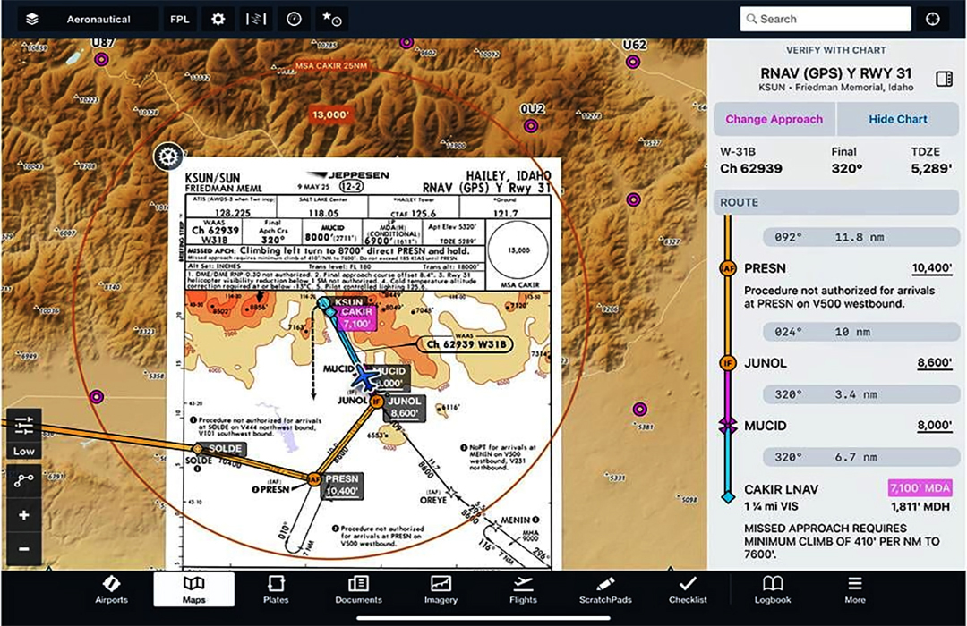Zoom out with the minus button
The image size is (967, 626).
pyautogui.click(x=23, y=548)
